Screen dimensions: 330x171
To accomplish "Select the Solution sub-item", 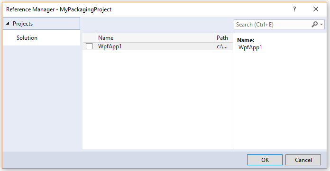I will [x=27, y=38].
